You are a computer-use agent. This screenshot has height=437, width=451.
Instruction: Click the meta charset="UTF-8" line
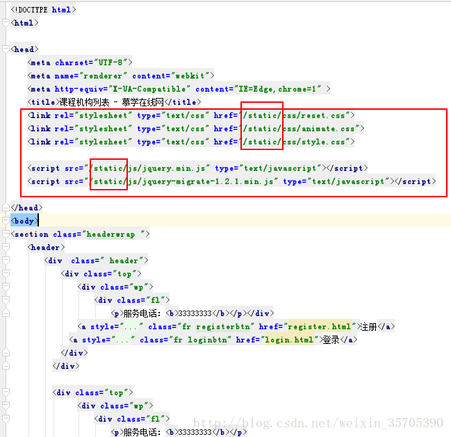tap(80, 63)
